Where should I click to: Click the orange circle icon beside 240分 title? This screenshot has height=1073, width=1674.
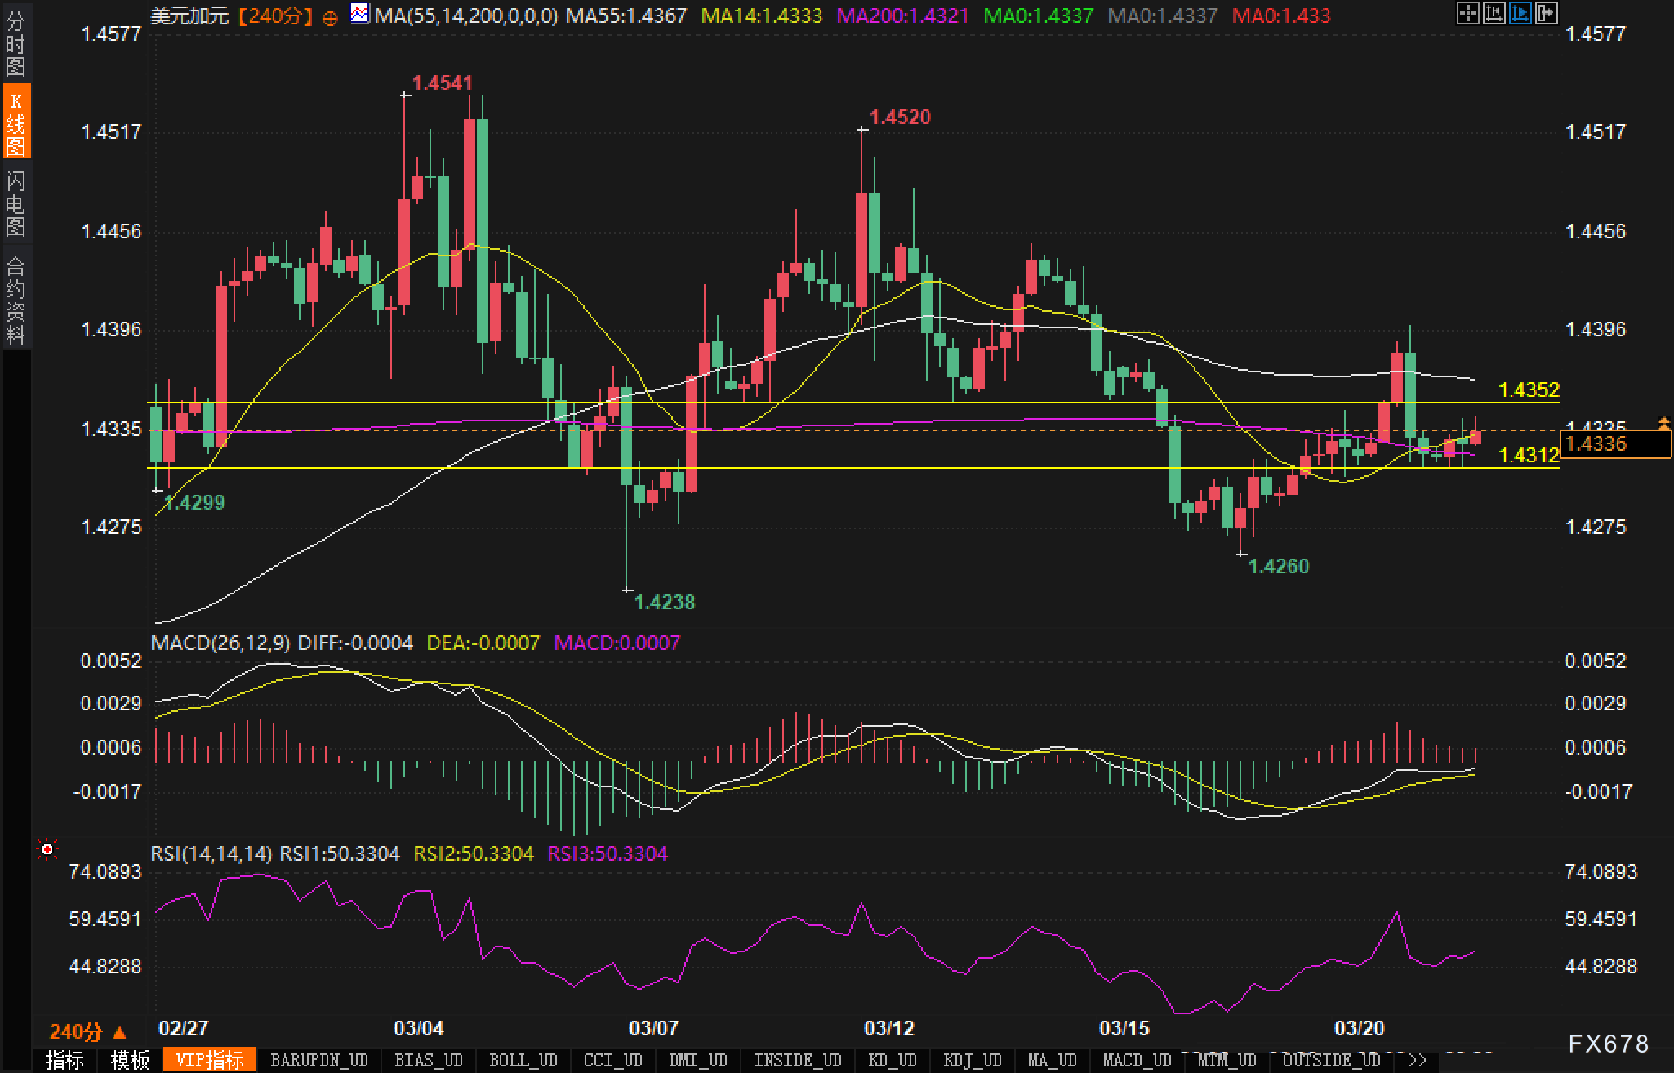(x=331, y=18)
